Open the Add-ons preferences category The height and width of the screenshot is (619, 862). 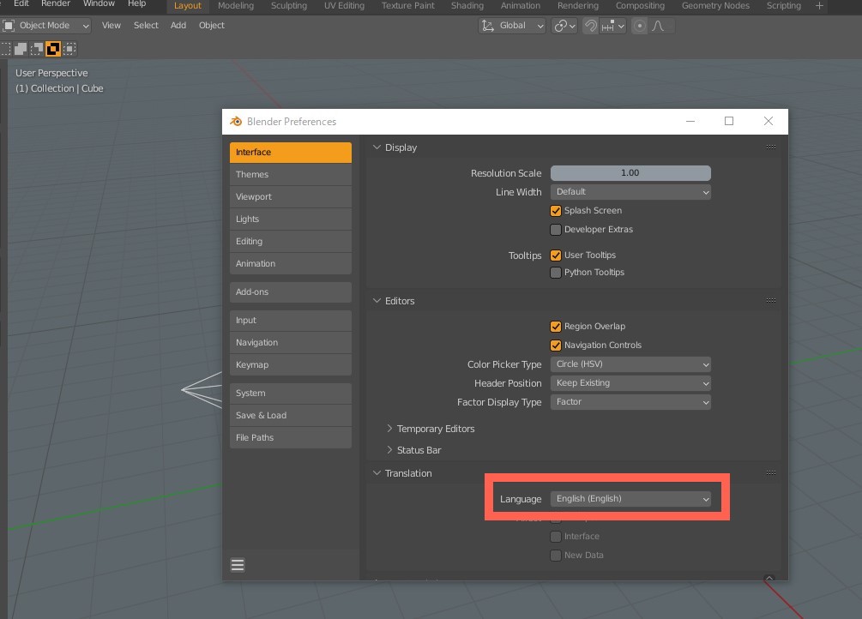pyautogui.click(x=290, y=291)
